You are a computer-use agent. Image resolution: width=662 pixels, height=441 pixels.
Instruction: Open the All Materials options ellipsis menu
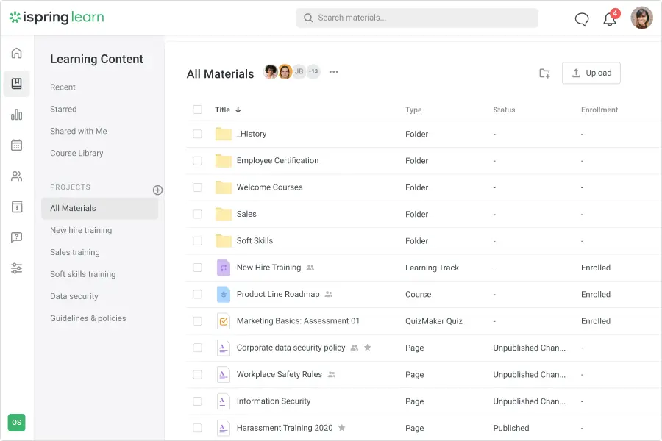point(333,72)
